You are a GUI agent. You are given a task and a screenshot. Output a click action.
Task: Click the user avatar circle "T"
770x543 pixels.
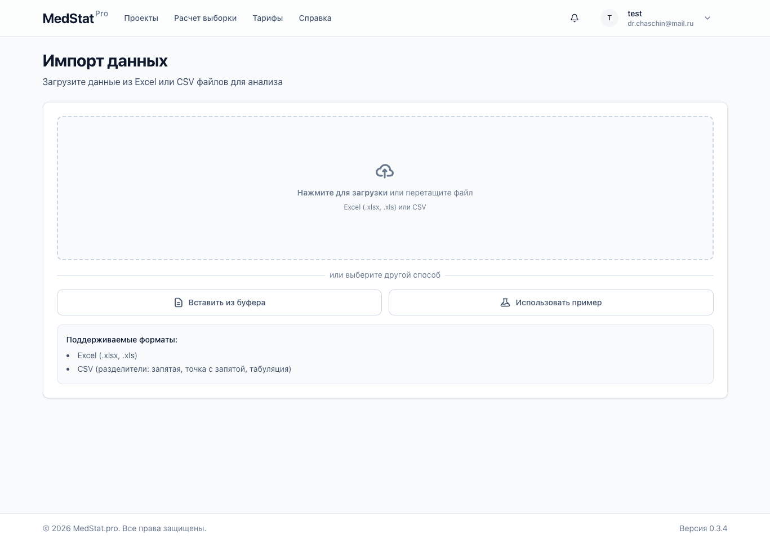pyautogui.click(x=609, y=18)
